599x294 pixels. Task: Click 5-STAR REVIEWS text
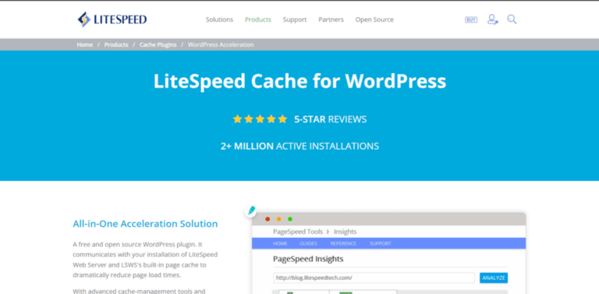pyautogui.click(x=330, y=119)
